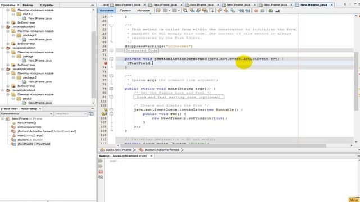Re-run with different parameters in Output

[x=101, y=166]
